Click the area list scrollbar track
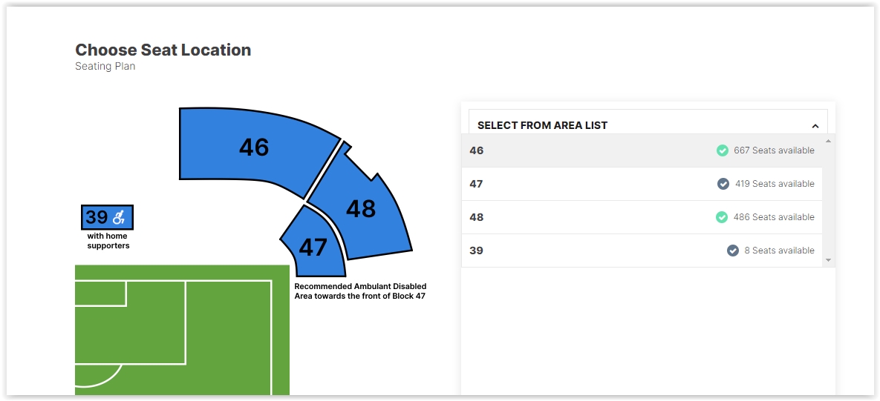The height and width of the screenshot is (401, 880). [828, 200]
